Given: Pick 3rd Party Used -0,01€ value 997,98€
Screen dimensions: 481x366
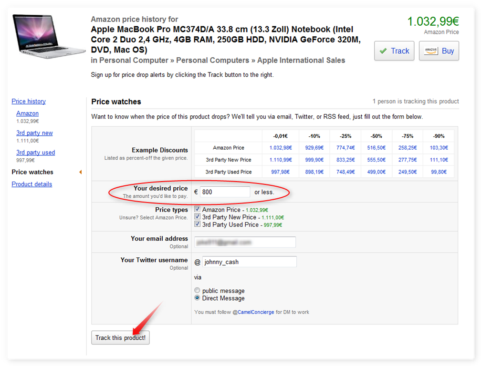Looking at the screenshot, I should (x=281, y=172).
